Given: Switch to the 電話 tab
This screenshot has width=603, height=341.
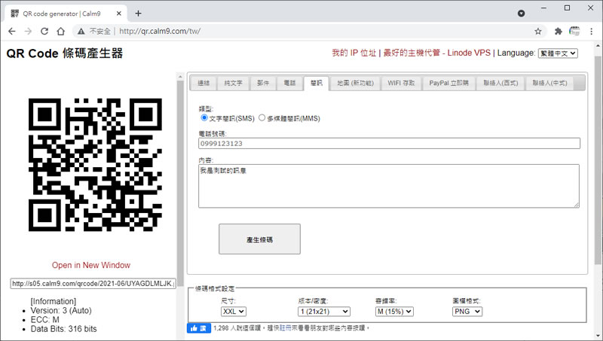Looking at the screenshot, I should point(289,83).
